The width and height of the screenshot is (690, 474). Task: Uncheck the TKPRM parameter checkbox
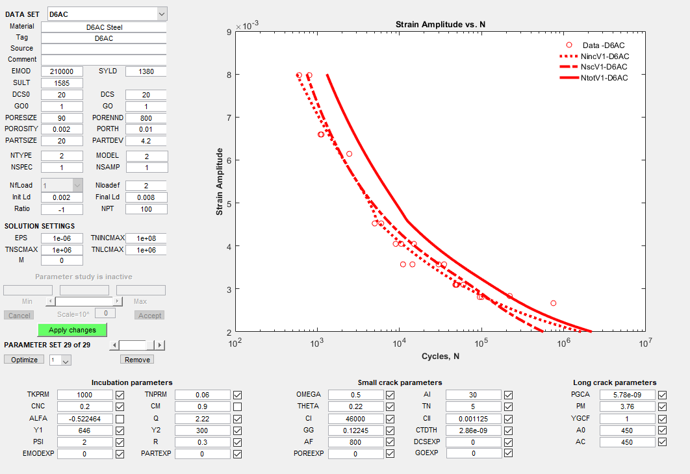pos(120,395)
